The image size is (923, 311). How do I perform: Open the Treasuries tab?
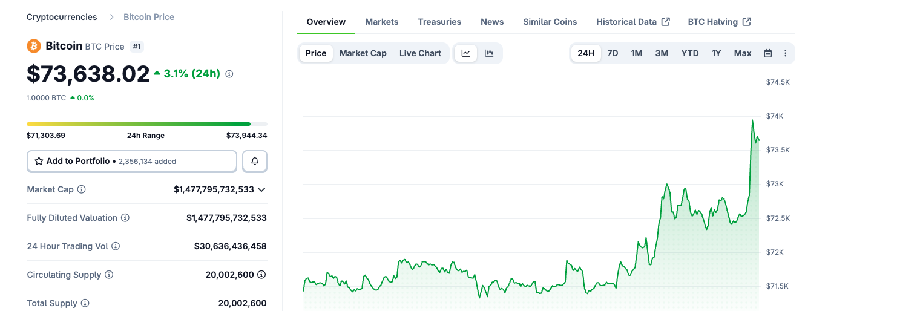(439, 22)
